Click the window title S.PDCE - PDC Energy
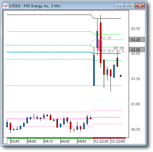This screenshot has height=152, width=153. (35, 6)
